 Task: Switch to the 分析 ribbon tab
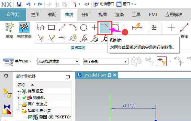(86, 15)
